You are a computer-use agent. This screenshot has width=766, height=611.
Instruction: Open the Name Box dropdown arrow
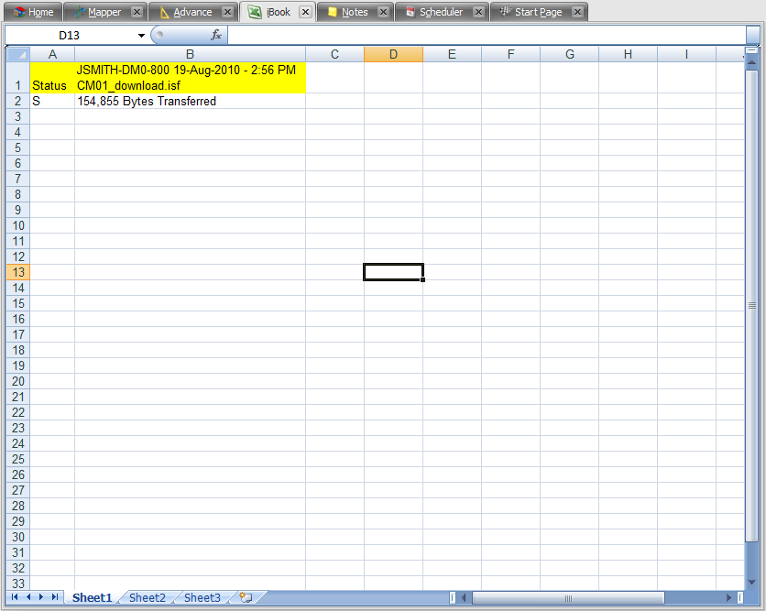tap(142, 35)
